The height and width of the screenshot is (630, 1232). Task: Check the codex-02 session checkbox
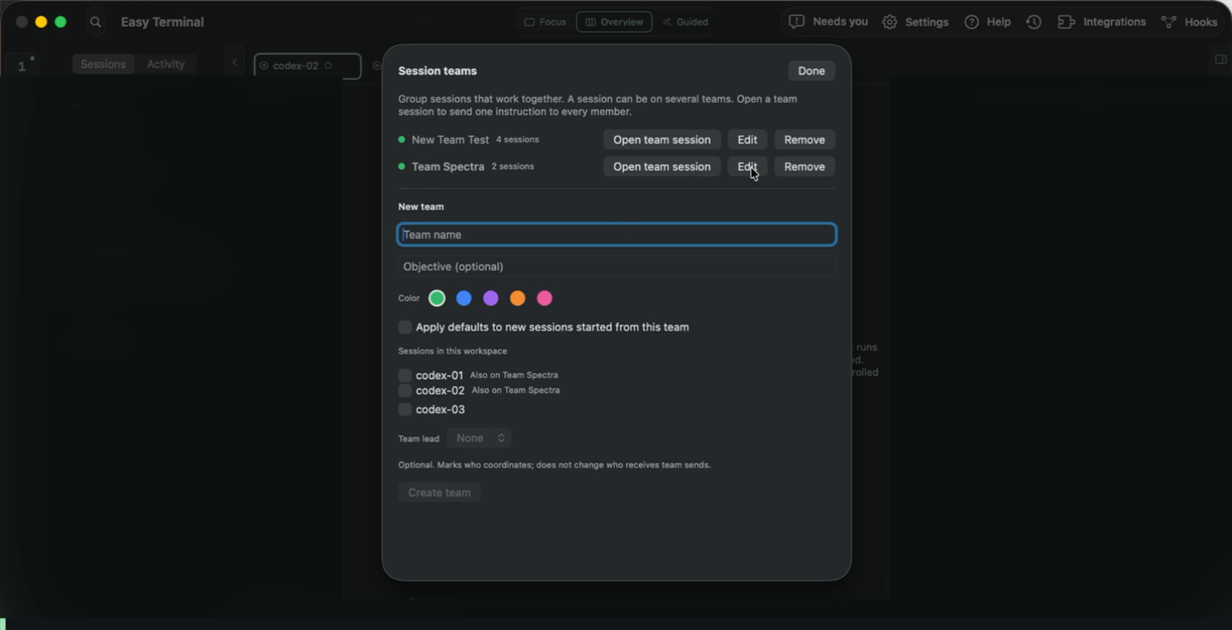pos(405,390)
